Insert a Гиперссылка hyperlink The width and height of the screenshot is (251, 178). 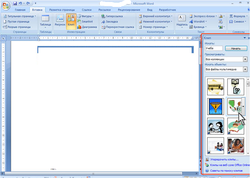(112, 16)
